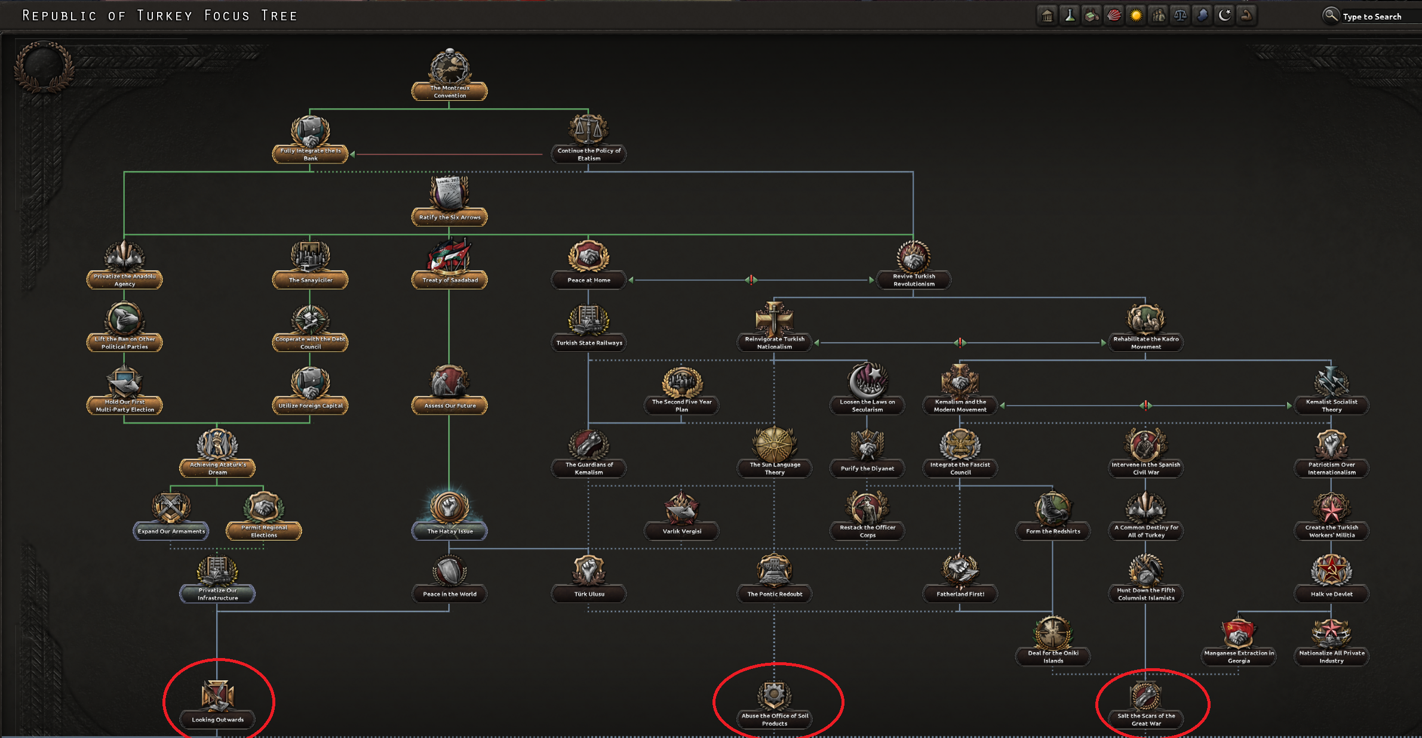Select the research flask filter icon
The height and width of the screenshot is (738, 1422).
[1070, 15]
